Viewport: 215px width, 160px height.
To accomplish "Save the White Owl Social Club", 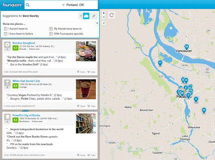I will (81, 106).
